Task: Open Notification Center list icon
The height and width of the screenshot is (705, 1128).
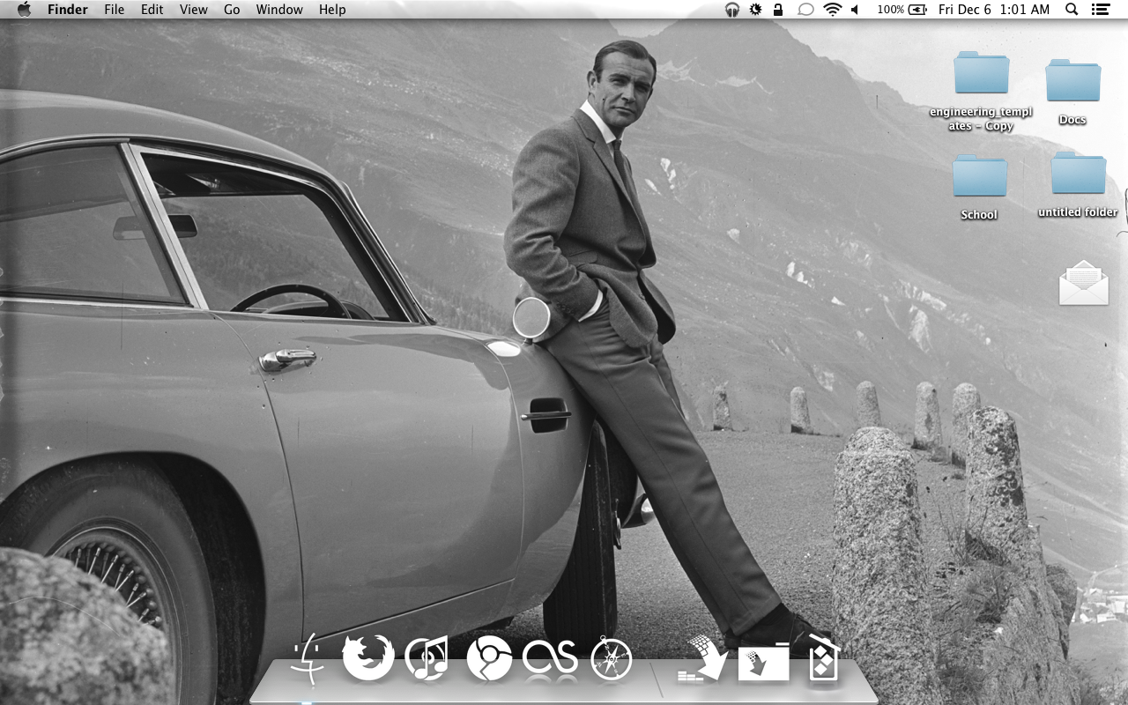Action: tap(1100, 10)
